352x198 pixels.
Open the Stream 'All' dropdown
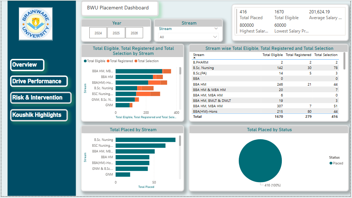(x=188, y=37)
